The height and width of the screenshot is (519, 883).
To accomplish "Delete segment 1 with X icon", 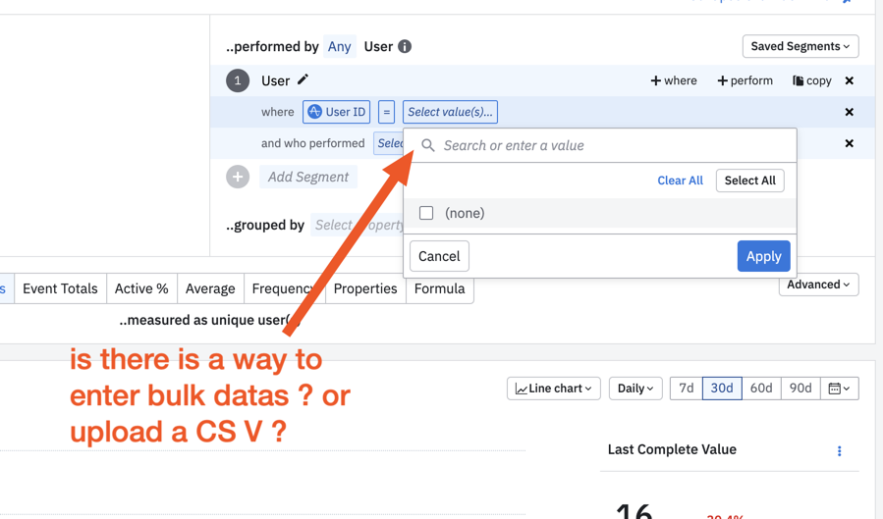I will (x=850, y=80).
